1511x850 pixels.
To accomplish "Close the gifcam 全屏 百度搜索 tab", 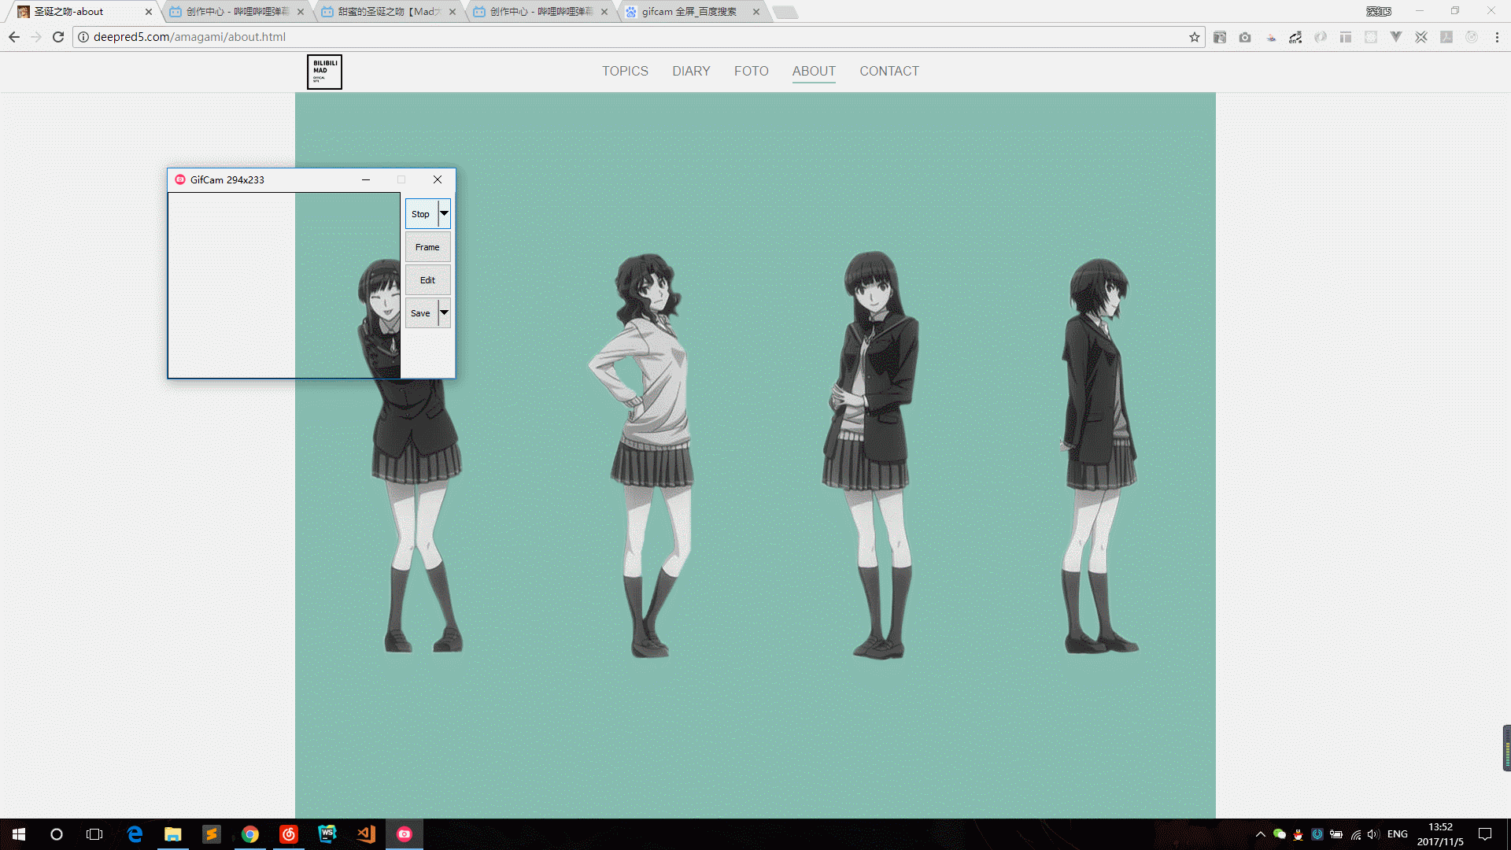I will [x=756, y=12].
